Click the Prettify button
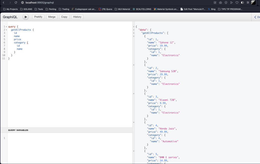260x164 pixels. pyautogui.click(x=38, y=17)
